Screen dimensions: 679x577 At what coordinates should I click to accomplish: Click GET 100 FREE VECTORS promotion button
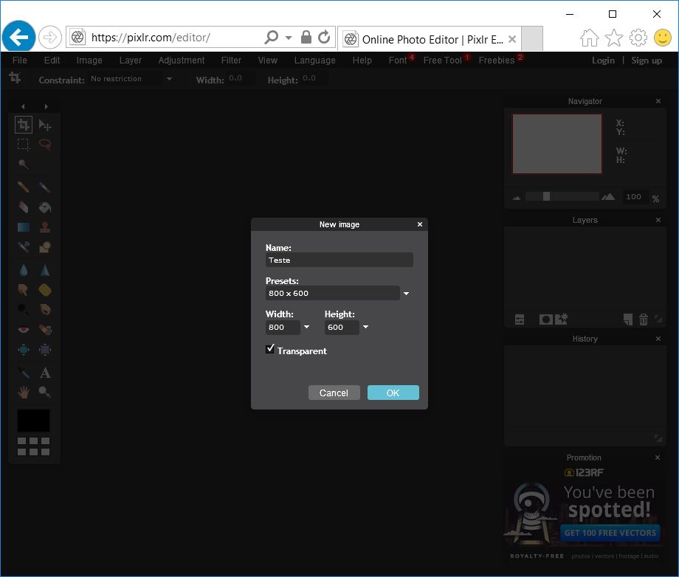pyautogui.click(x=610, y=533)
